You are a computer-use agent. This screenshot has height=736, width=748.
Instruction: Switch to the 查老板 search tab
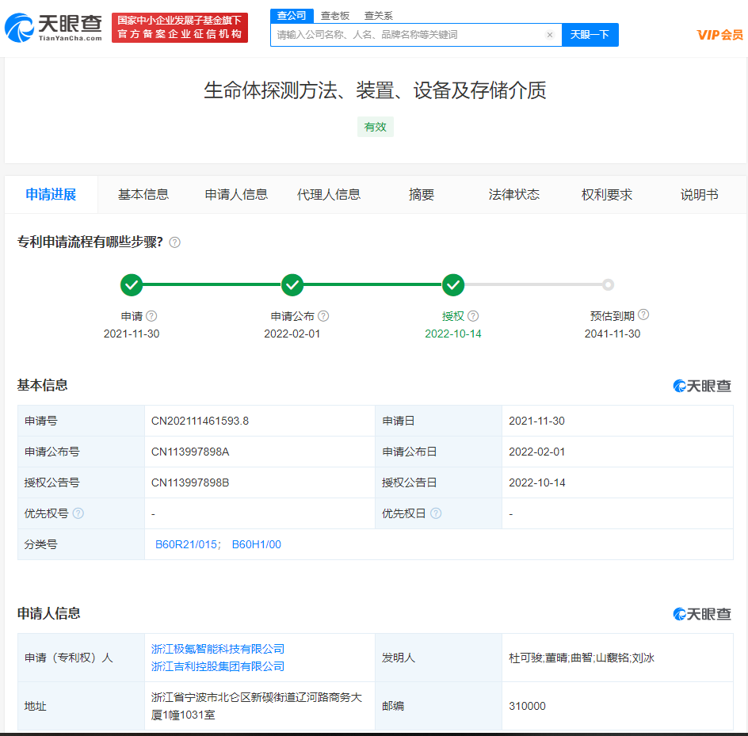pos(334,16)
